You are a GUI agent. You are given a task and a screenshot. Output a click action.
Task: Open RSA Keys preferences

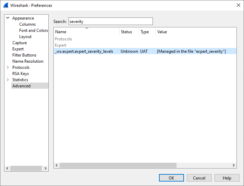click(x=21, y=74)
